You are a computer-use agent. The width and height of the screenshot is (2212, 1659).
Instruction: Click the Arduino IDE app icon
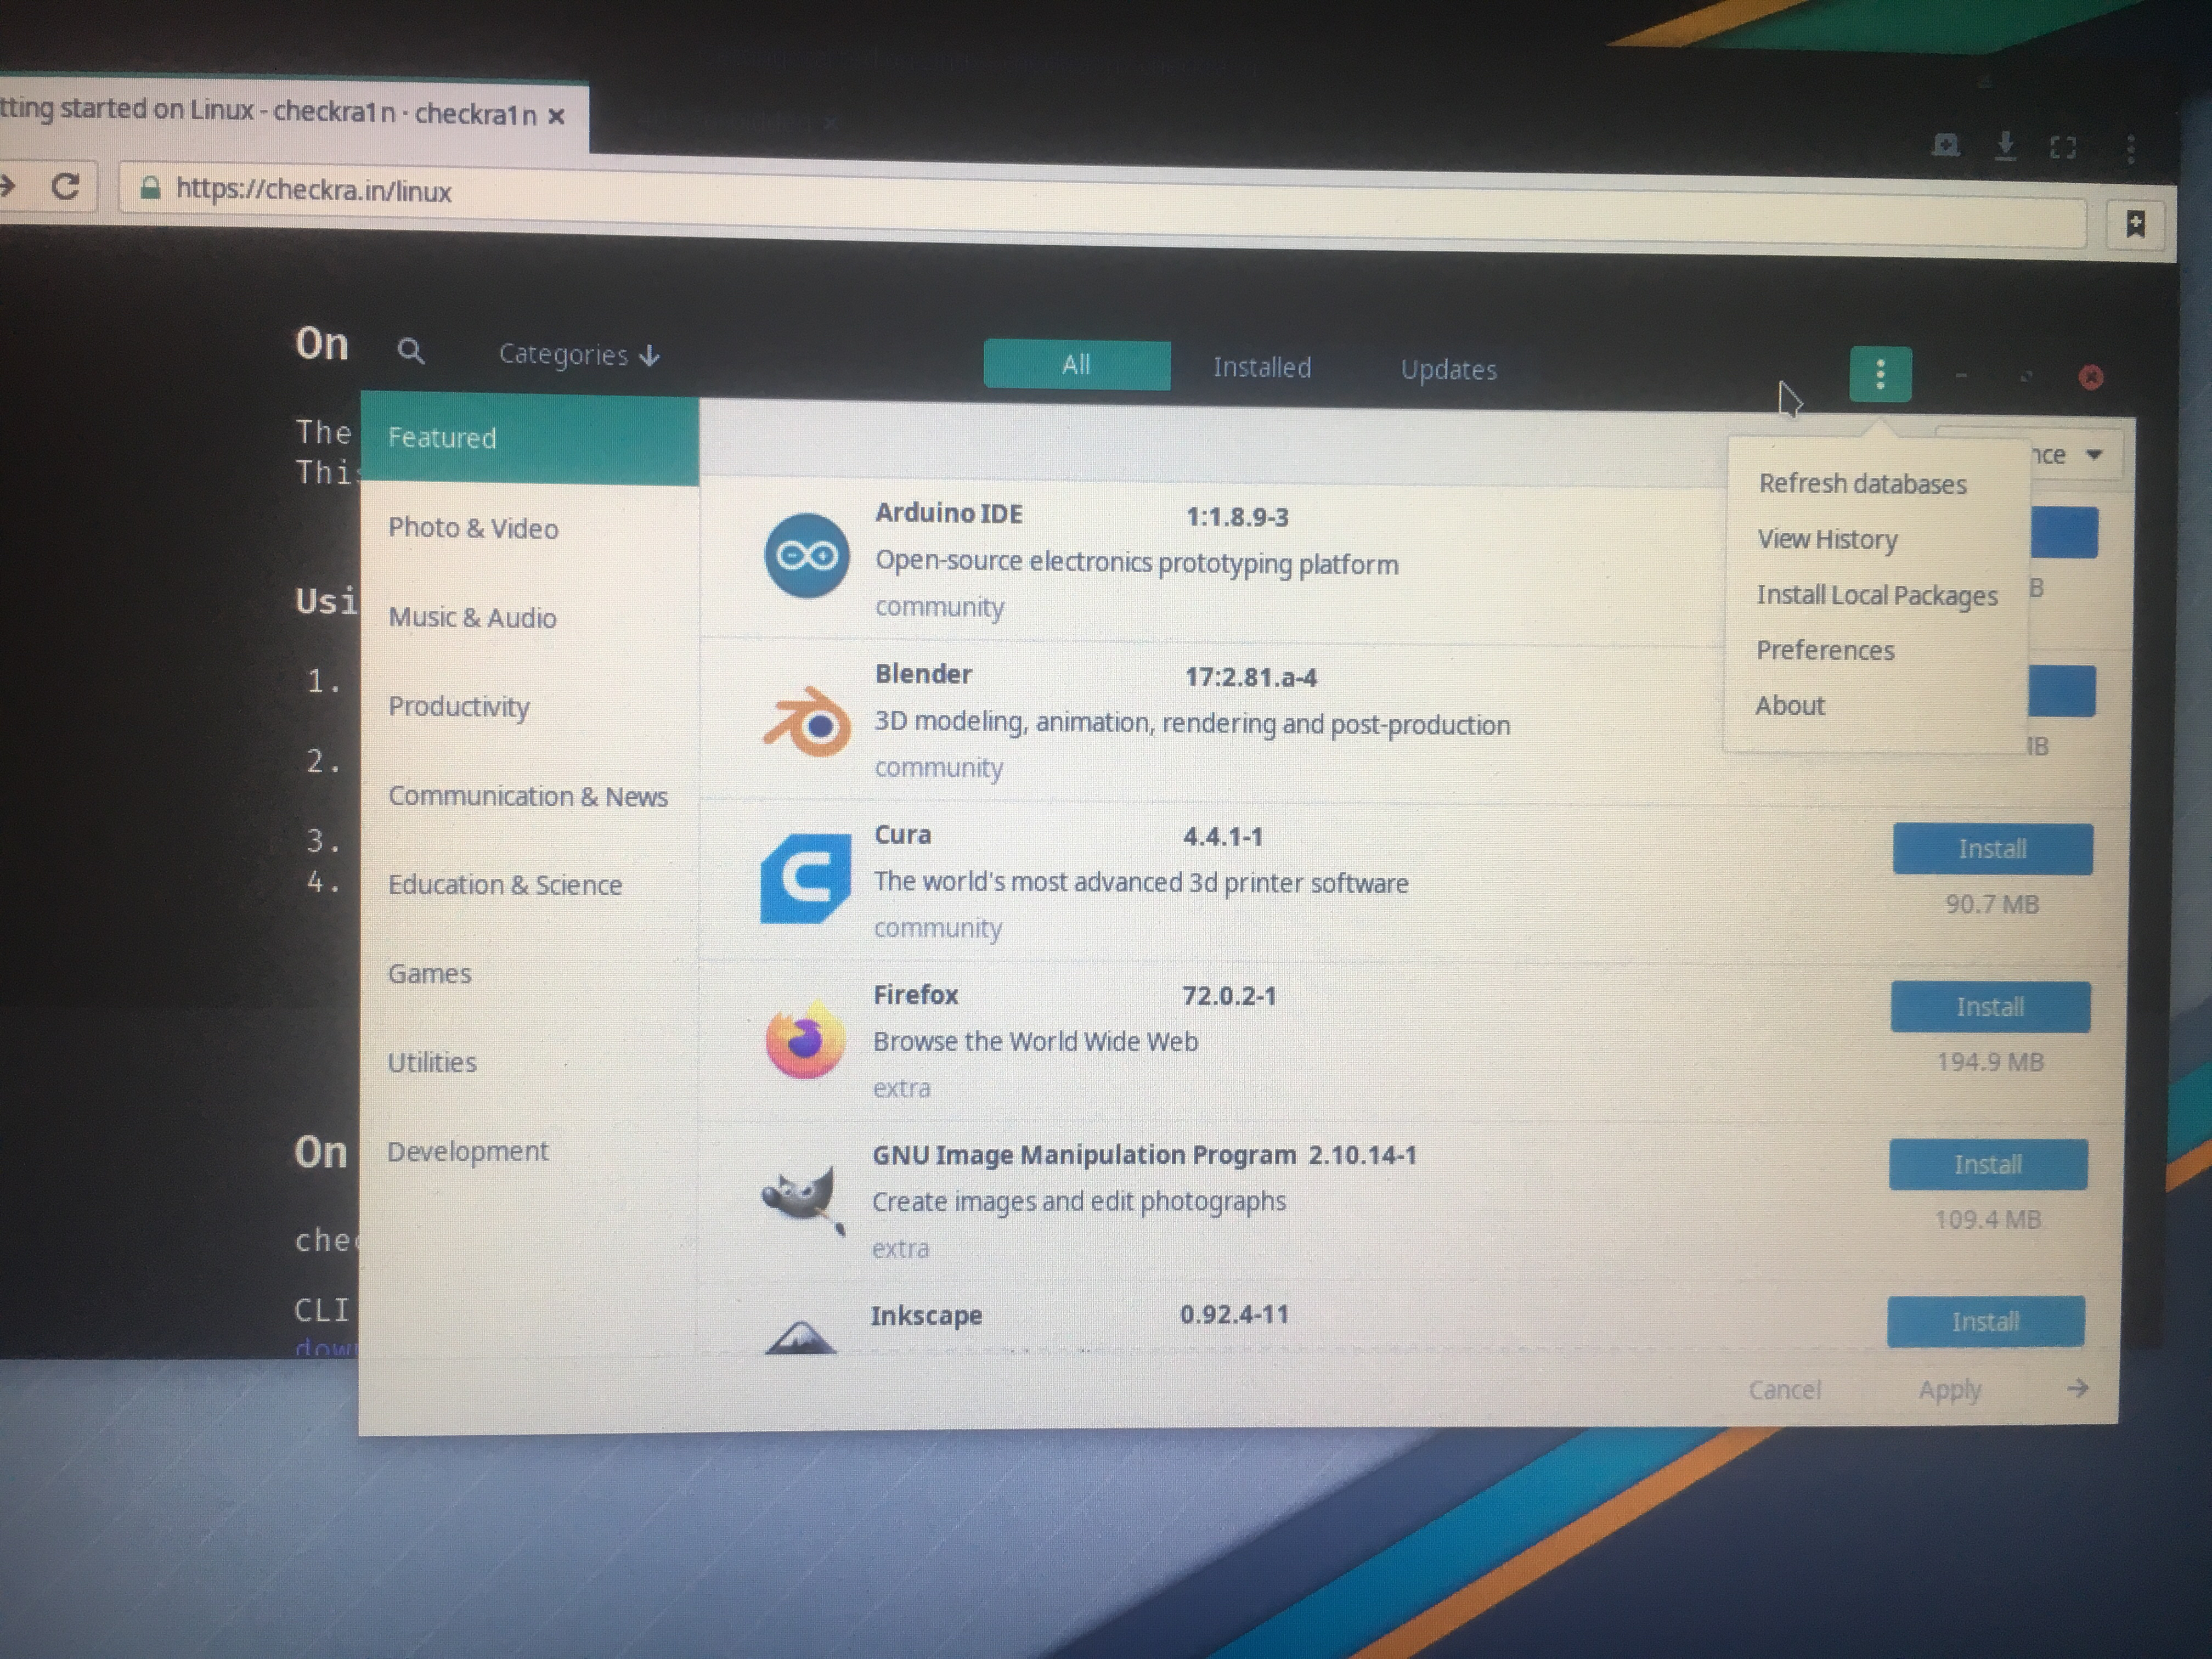(806, 556)
